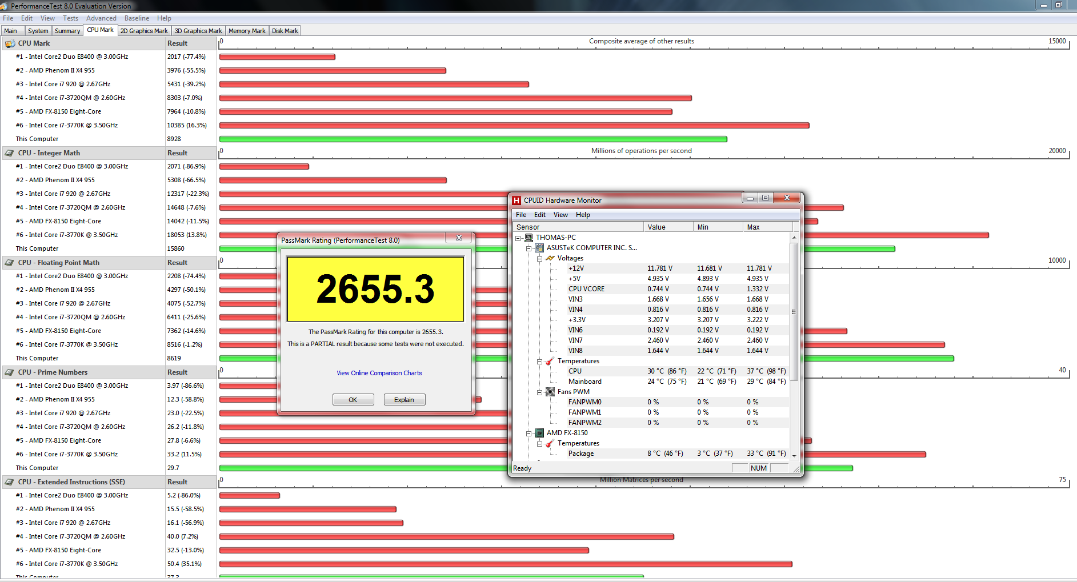1077x582 pixels.
Task: Click the green This Computer bar in the CPU Mark chart
Action: [473, 139]
